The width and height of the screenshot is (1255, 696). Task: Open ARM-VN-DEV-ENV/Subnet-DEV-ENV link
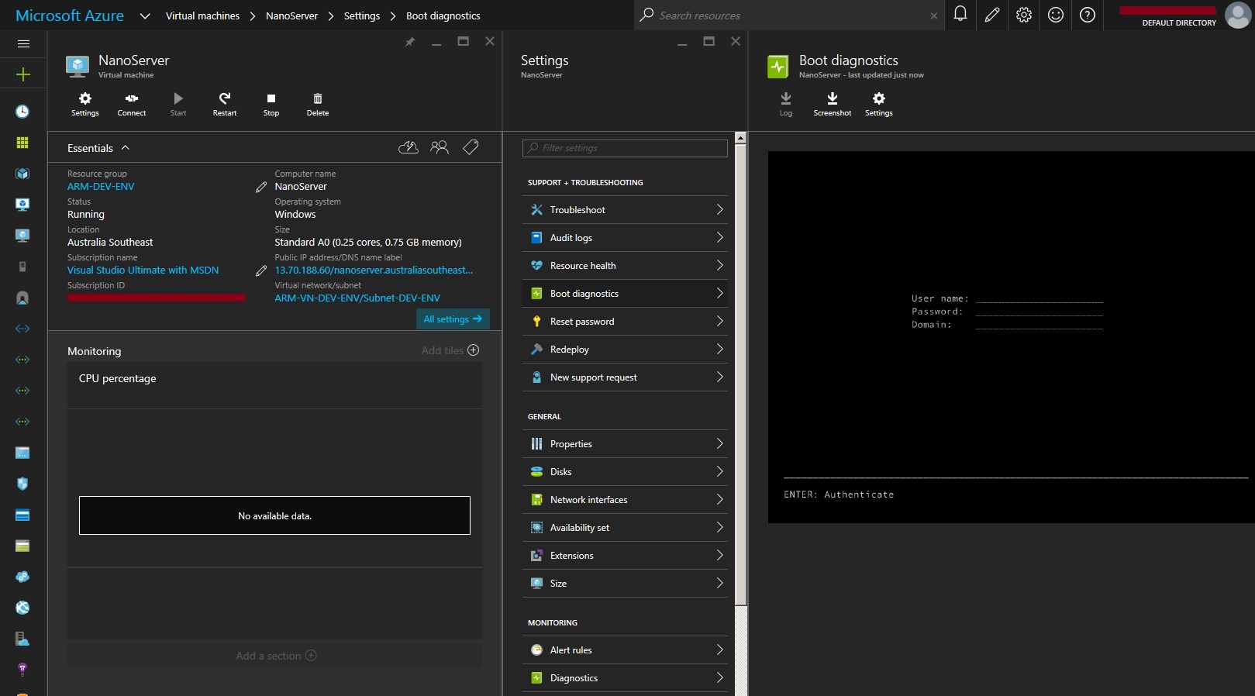tap(357, 298)
